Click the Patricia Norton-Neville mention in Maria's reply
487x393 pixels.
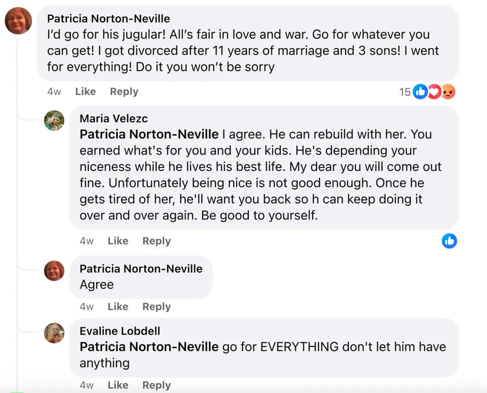click(x=149, y=134)
